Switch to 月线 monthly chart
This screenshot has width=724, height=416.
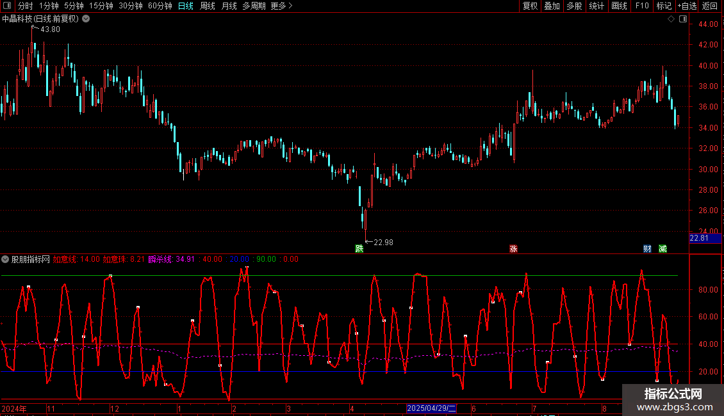click(229, 6)
